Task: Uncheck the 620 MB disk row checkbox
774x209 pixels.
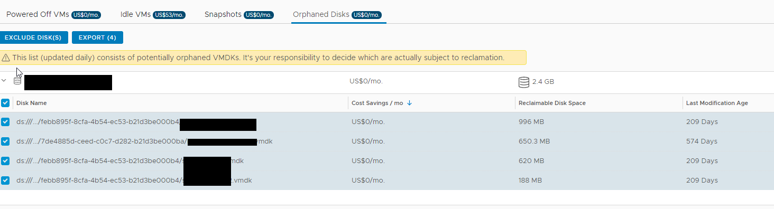Action: 5,161
